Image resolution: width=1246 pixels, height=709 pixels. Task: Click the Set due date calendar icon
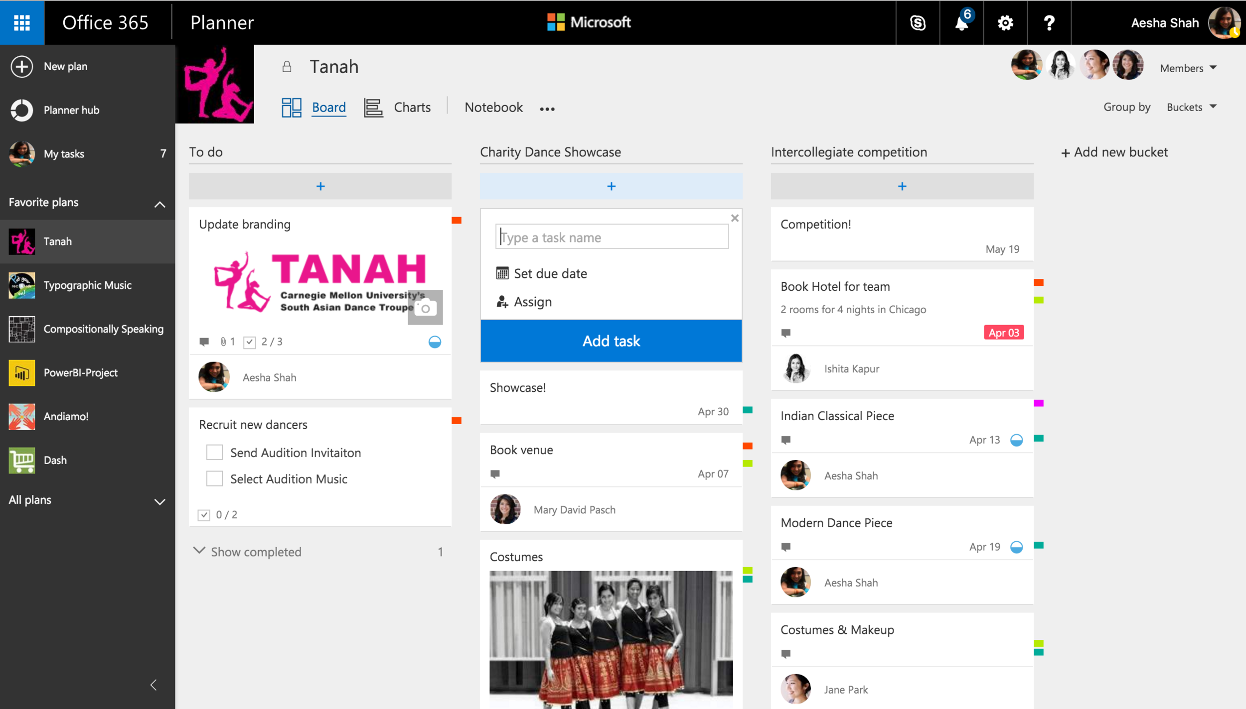[x=502, y=273]
